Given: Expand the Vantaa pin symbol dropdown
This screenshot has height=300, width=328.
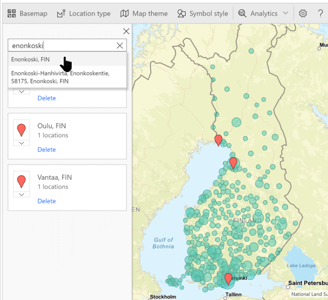Looking at the screenshot, I should pyautogui.click(x=21, y=195).
